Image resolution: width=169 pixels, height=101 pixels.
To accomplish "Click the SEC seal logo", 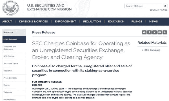I will 11,8.
